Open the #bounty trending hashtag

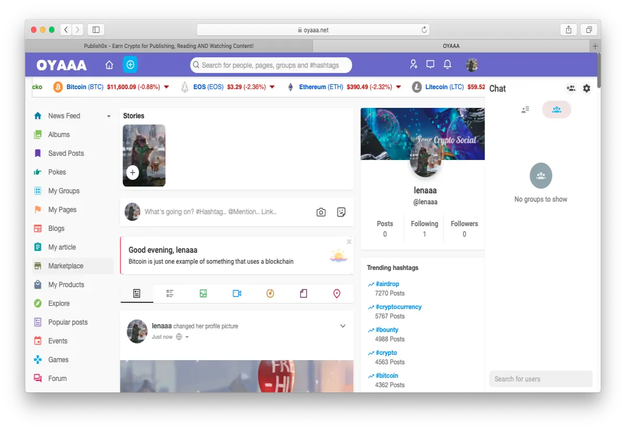[x=387, y=330]
